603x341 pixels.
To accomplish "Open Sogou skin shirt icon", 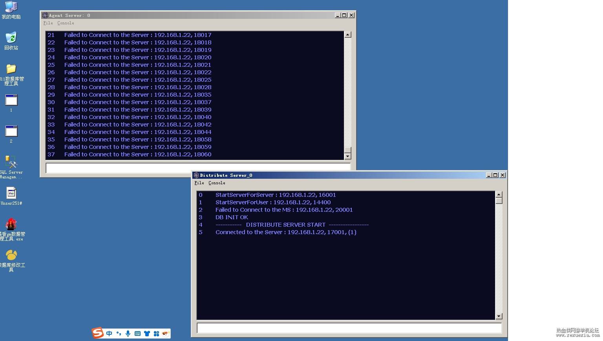I will (x=147, y=334).
